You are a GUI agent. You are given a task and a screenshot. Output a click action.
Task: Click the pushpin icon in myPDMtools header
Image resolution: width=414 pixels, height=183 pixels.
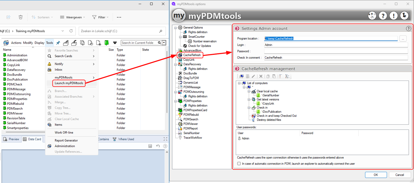point(404,16)
